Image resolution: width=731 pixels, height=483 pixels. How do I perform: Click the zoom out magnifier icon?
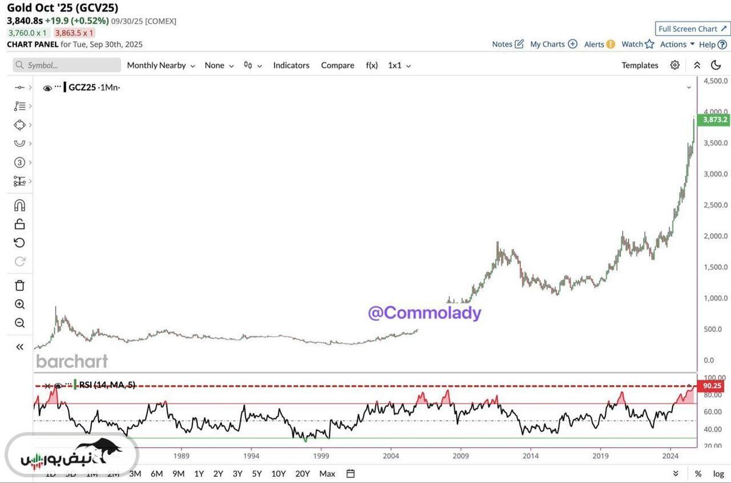(x=19, y=323)
